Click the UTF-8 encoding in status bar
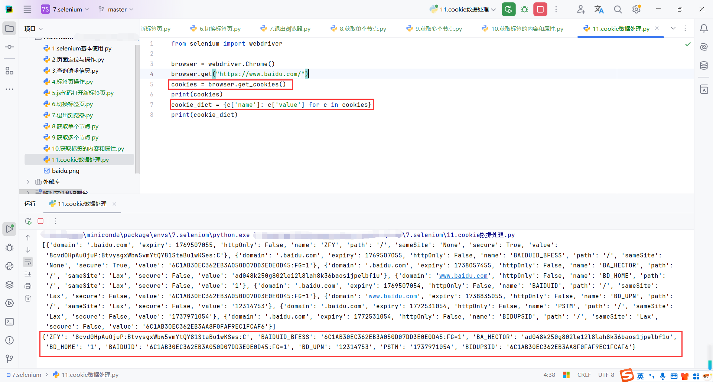 606,375
